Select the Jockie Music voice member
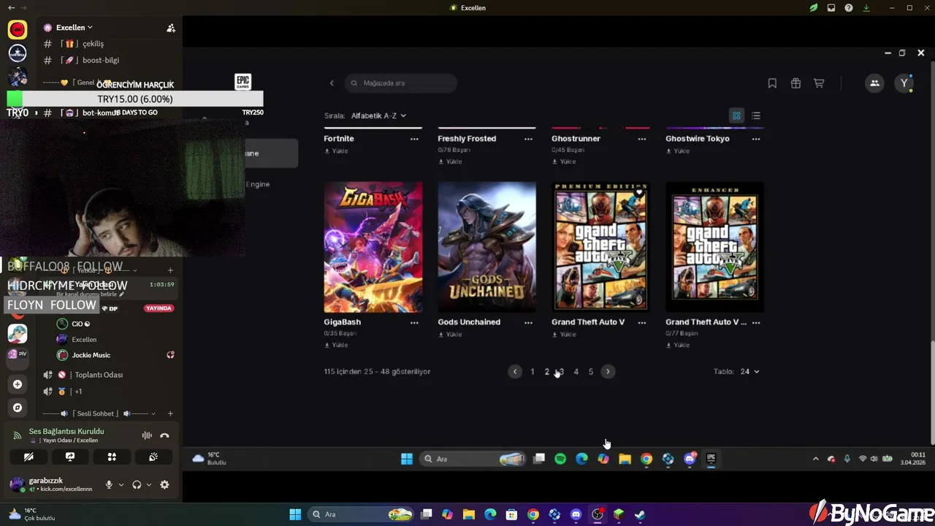The image size is (935, 526). (91, 355)
